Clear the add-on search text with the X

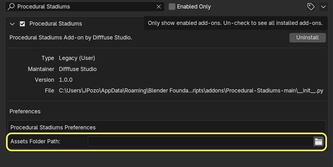pos(159,7)
